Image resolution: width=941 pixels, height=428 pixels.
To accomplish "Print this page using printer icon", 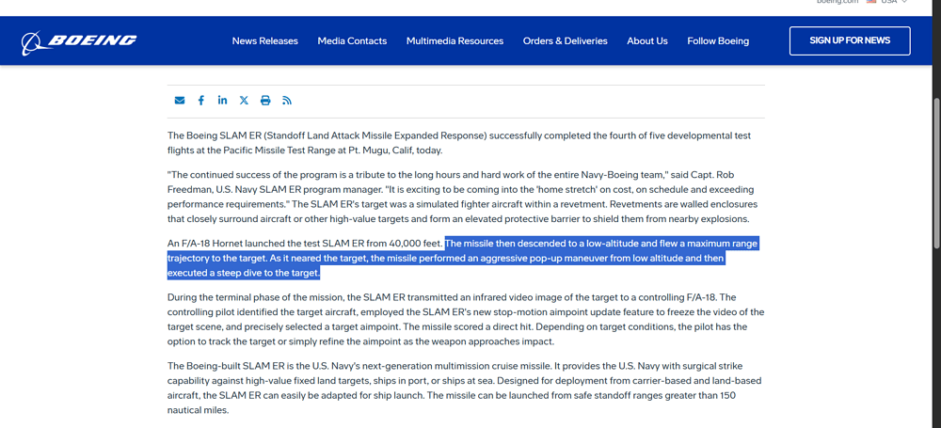I will point(265,101).
